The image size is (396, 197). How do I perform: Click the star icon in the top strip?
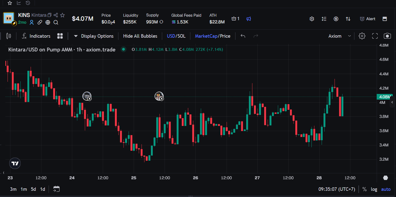(x=10, y=3)
